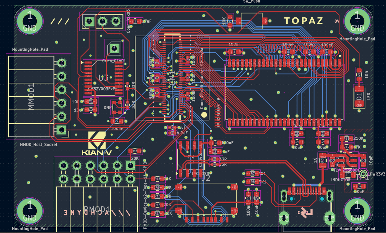Select resistor R12
This screenshot has height=233, width=386.
346,147
